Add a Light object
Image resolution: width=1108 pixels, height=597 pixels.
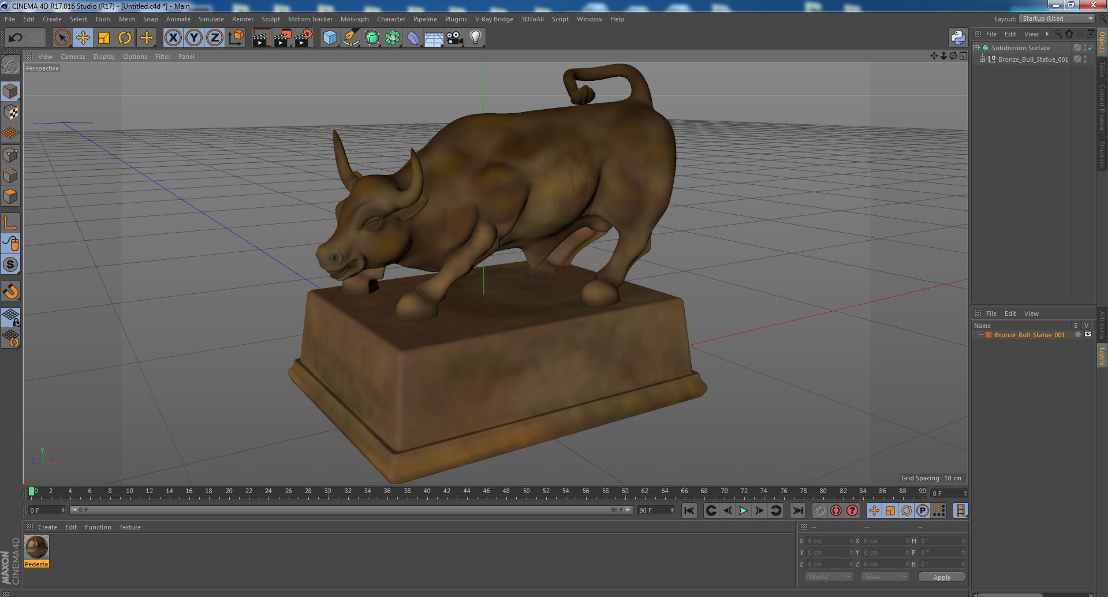[476, 38]
